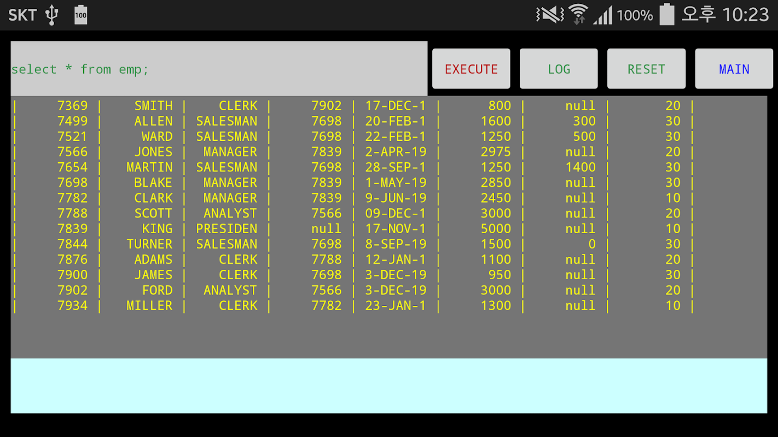Select the name SMITH
Image resolution: width=778 pixels, height=437 pixels.
(153, 106)
